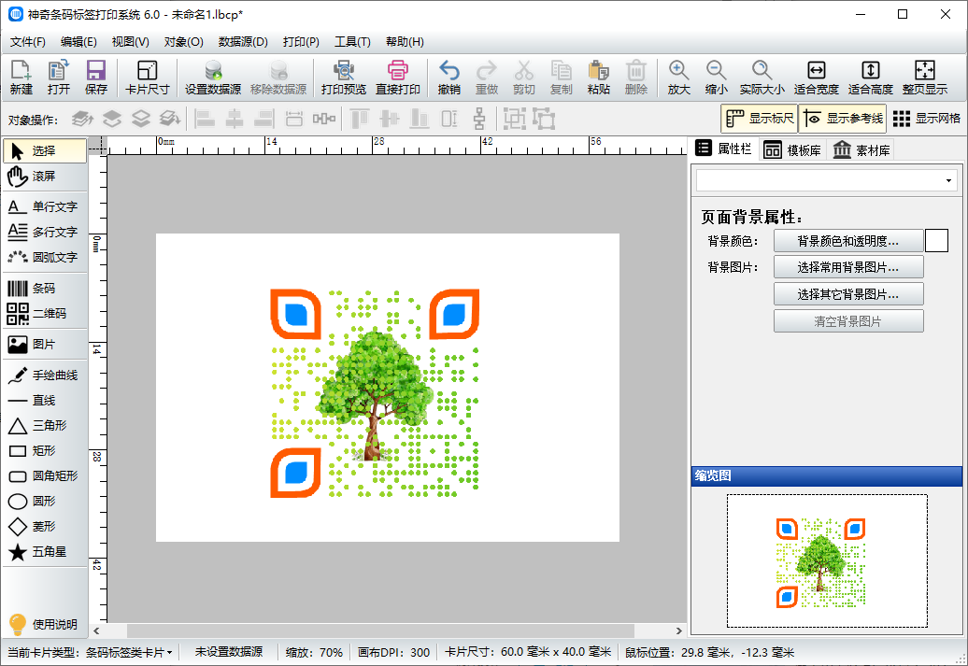968x666 pixels.
Task: Open the 帮助(H) menu
Action: coord(405,42)
